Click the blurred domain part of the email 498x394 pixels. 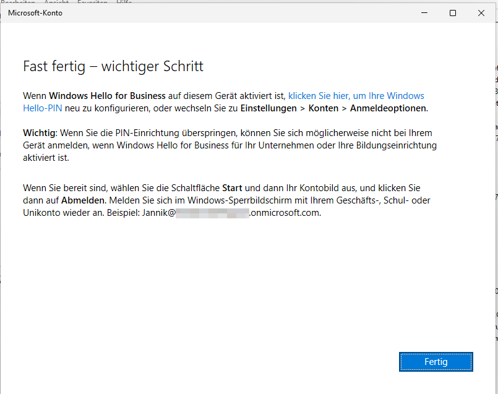coord(212,213)
